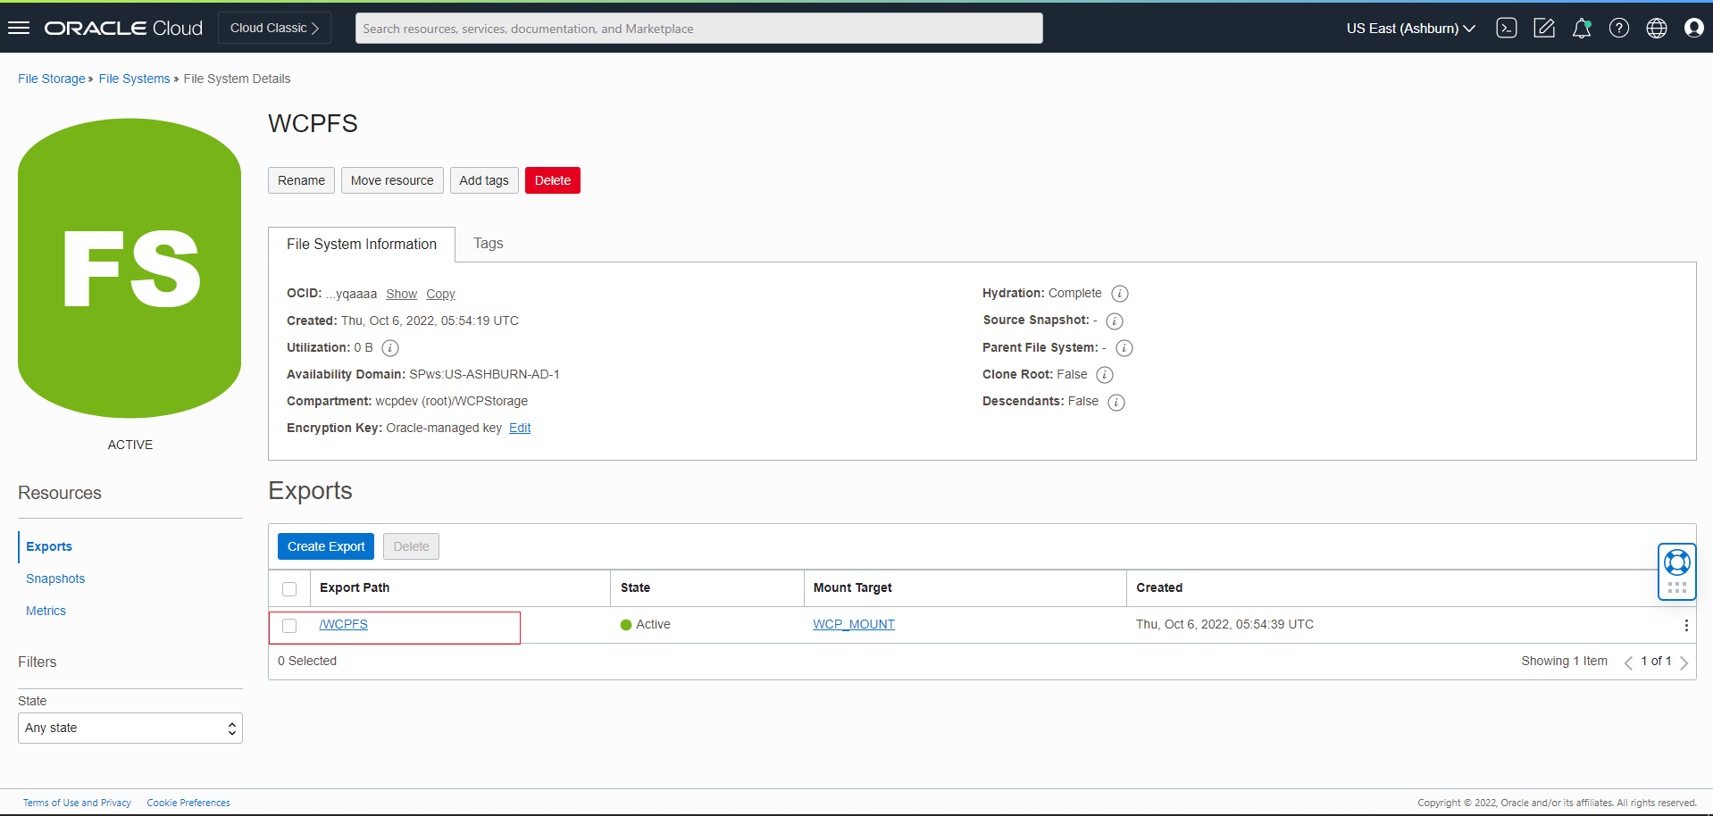Go to next page arrow in Exports
This screenshot has height=816, width=1713.
1684,662
